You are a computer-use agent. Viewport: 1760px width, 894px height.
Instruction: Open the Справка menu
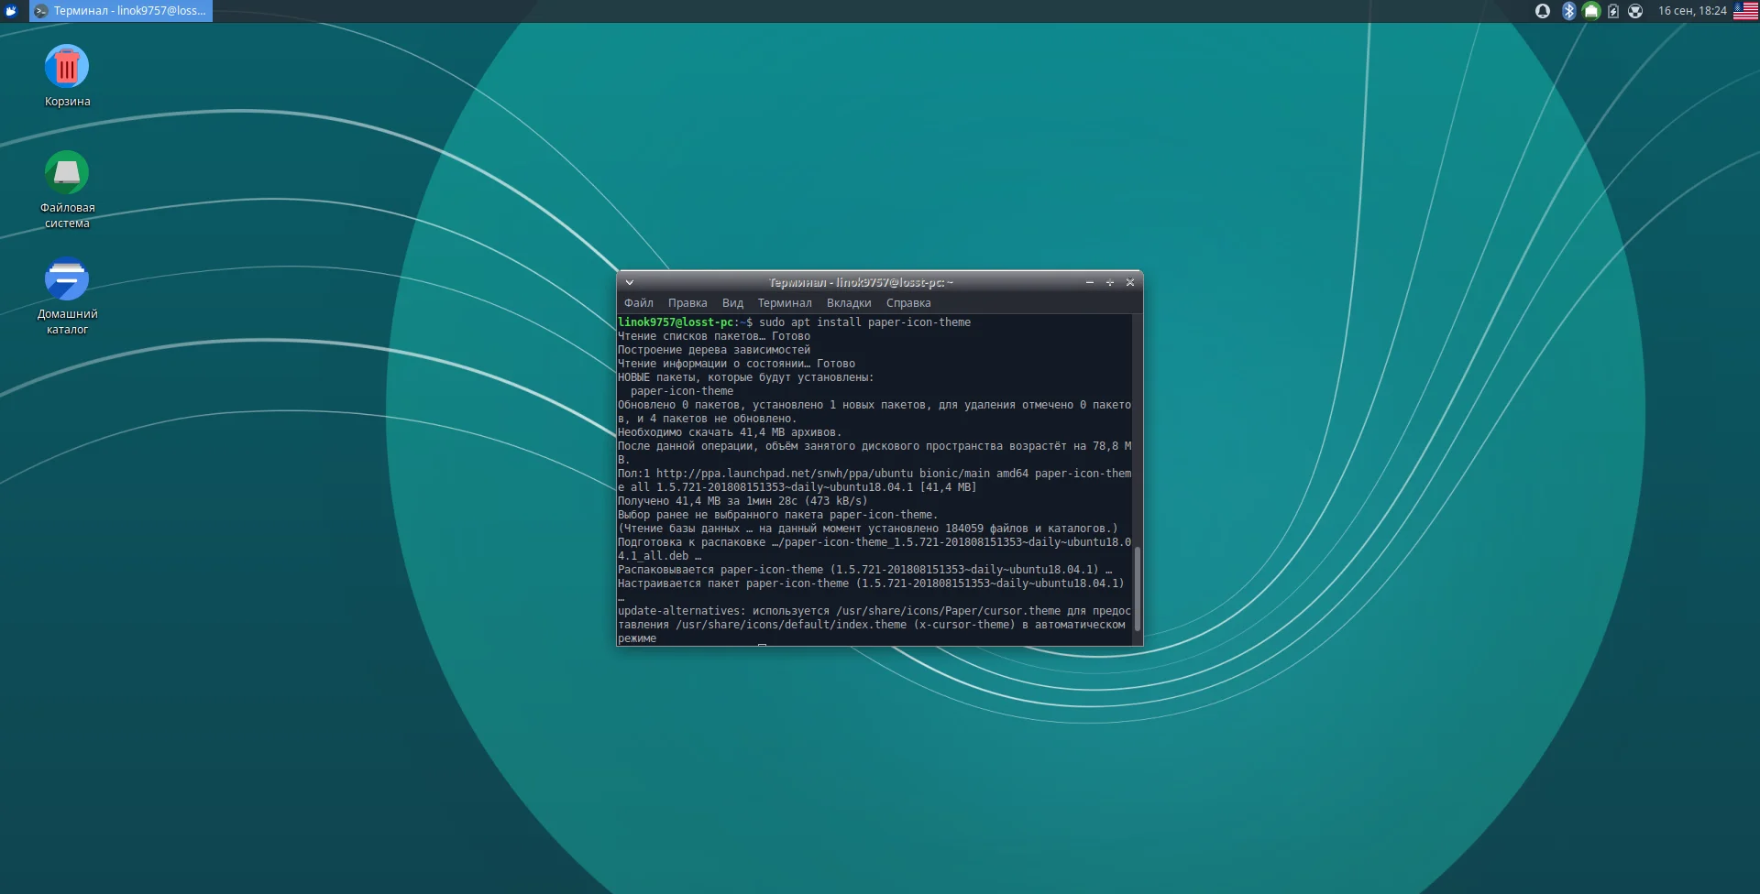tap(908, 303)
